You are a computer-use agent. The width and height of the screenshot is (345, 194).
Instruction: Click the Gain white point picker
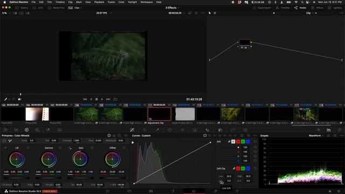coord(70,148)
